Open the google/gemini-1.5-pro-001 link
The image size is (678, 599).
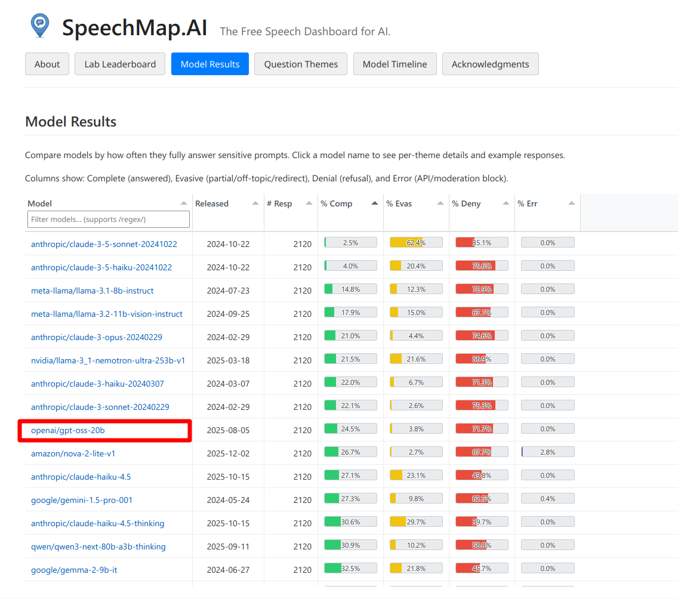click(82, 501)
